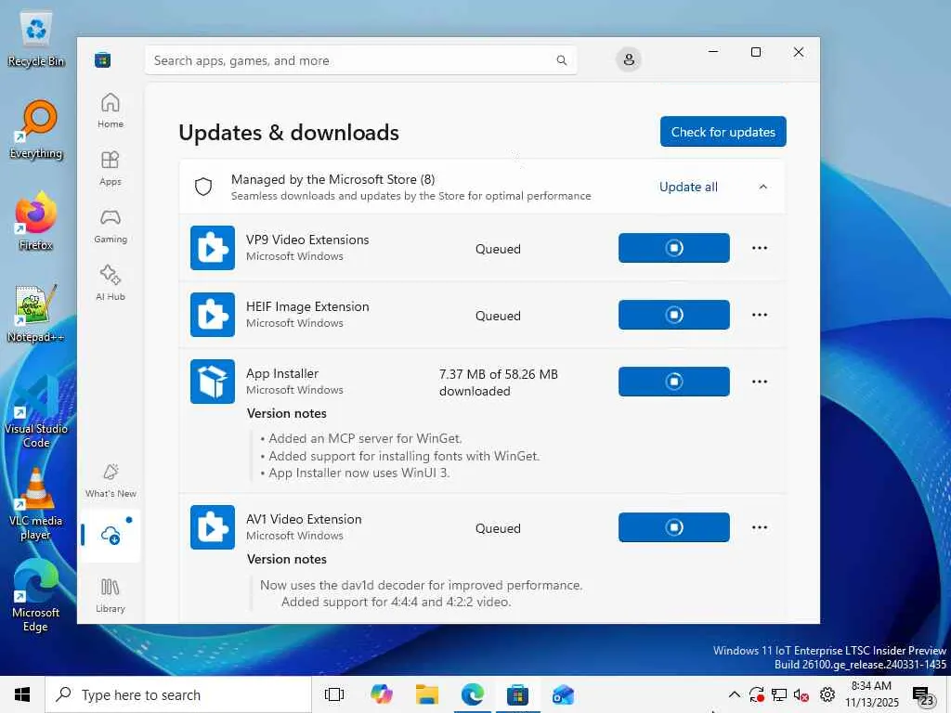The image size is (951, 713).
Task: Click the AV1 Video Extension app icon
Action: pyautogui.click(x=213, y=527)
